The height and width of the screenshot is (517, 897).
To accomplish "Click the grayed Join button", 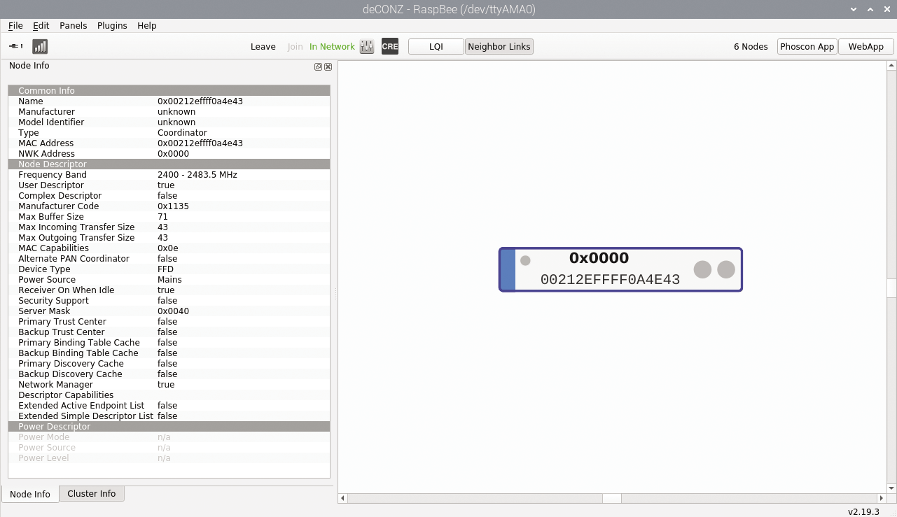I will point(295,47).
